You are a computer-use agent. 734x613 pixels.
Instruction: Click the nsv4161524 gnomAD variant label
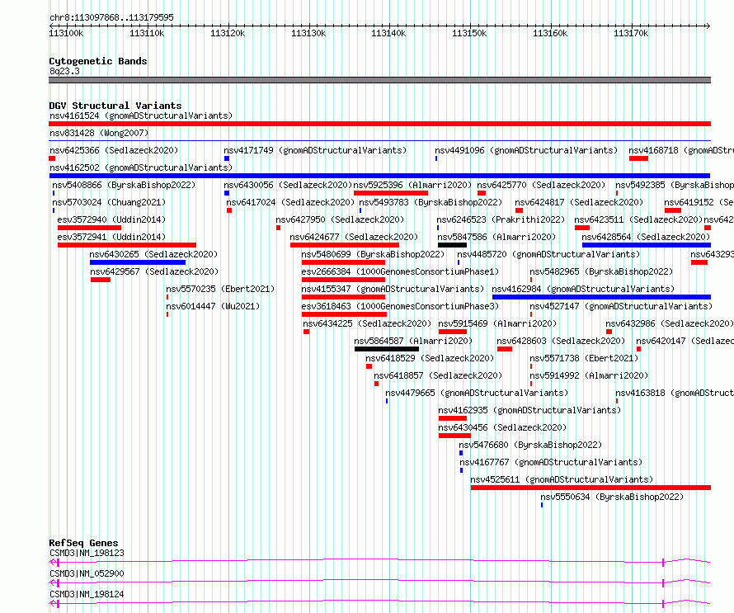141,116
